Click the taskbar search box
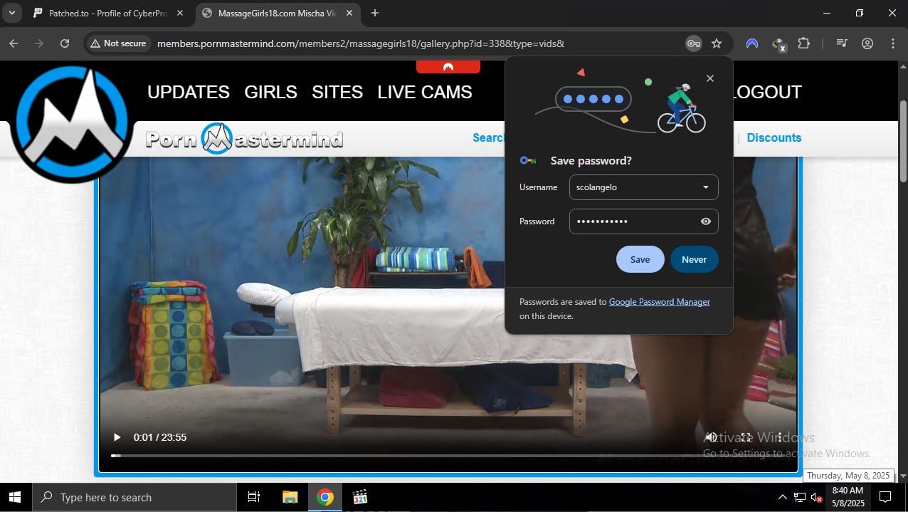This screenshot has width=908, height=512. pos(135,497)
